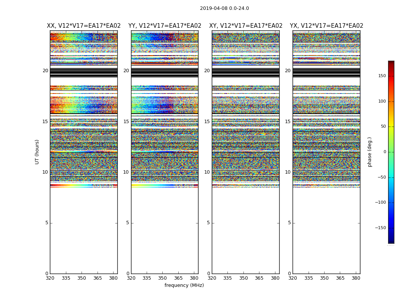Click the '350' frequency tick under XY panel
This screenshot has width=400, height=304.
point(244,278)
